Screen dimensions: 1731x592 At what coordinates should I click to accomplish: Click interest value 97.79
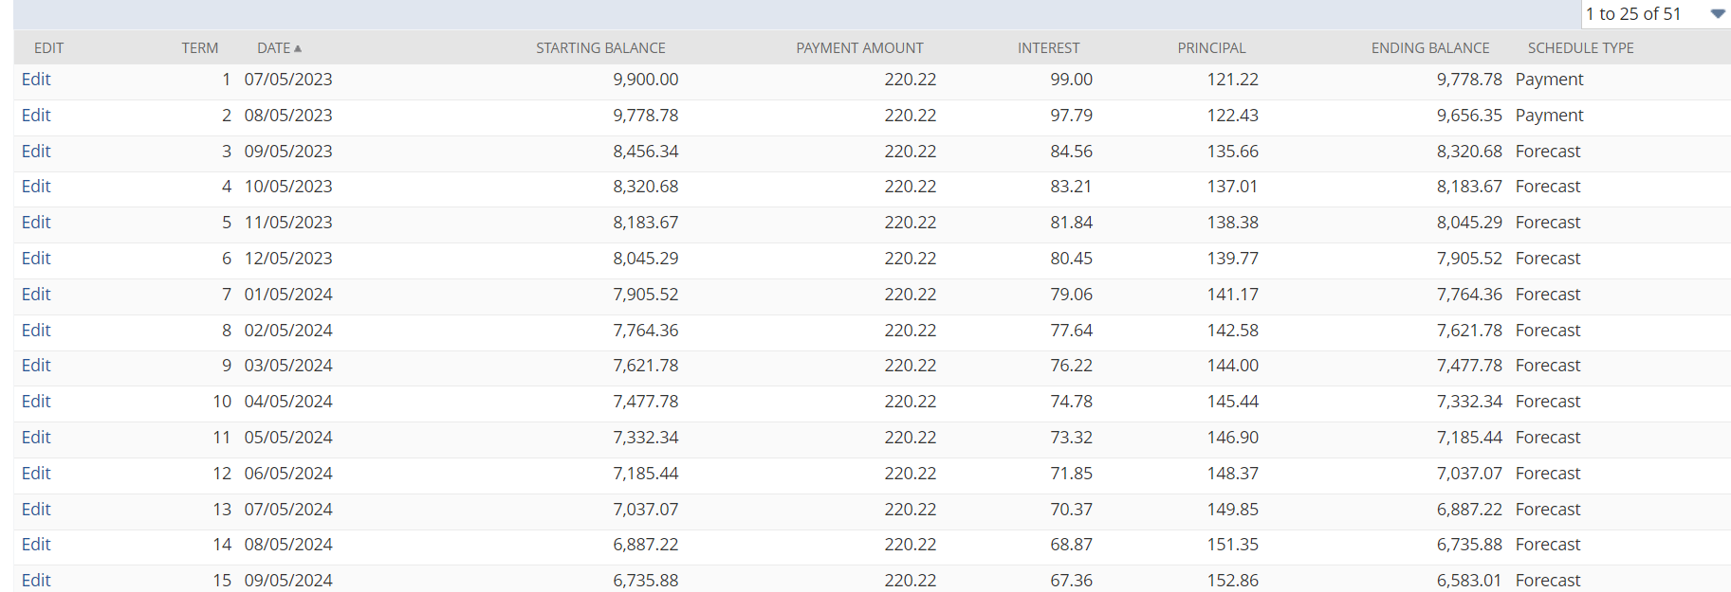pos(1072,116)
